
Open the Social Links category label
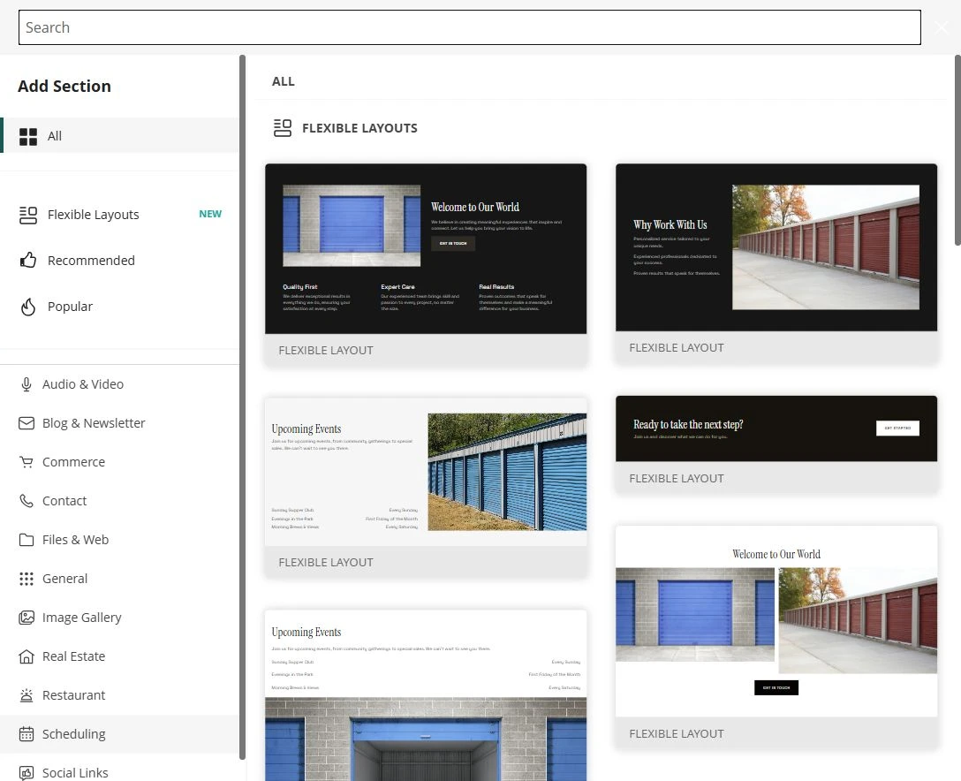(x=75, y=772)
